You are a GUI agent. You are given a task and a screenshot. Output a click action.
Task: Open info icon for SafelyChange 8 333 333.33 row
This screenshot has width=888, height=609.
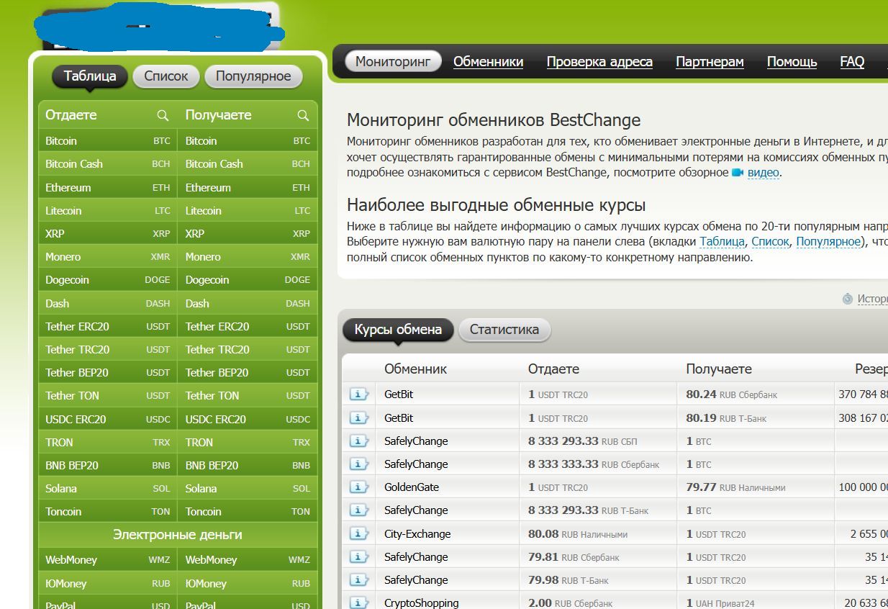pos(358,464)
